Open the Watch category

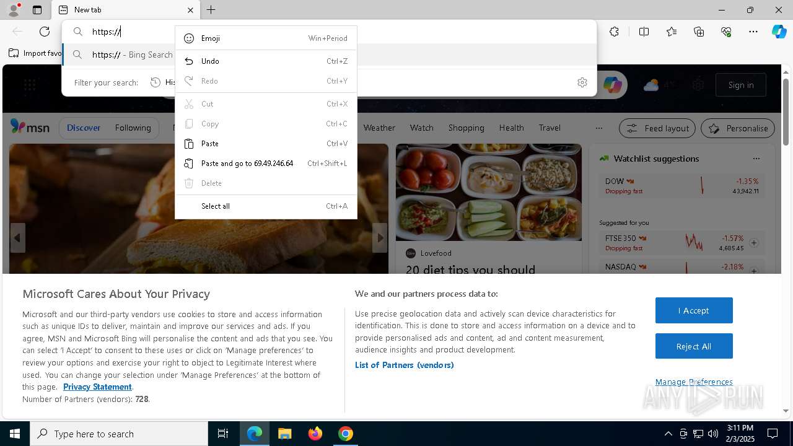tap(421, 128)
